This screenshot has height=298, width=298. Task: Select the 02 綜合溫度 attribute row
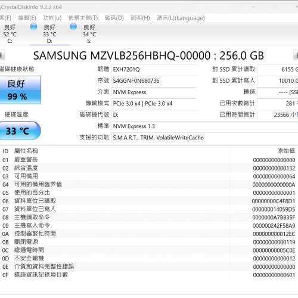(148, 168)
